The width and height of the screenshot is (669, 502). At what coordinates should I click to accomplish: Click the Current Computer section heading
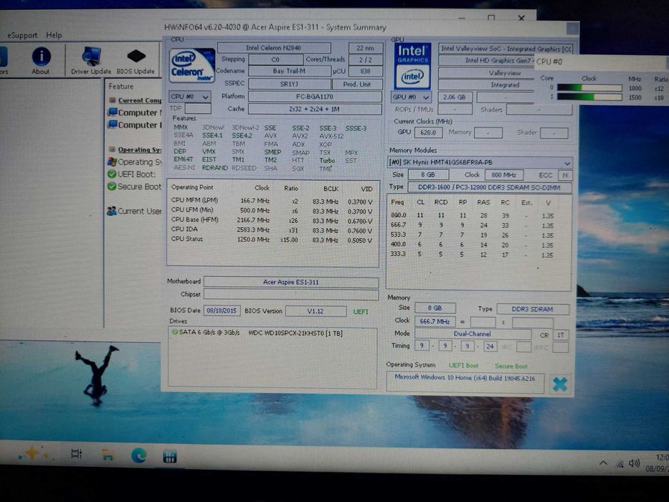140,100
